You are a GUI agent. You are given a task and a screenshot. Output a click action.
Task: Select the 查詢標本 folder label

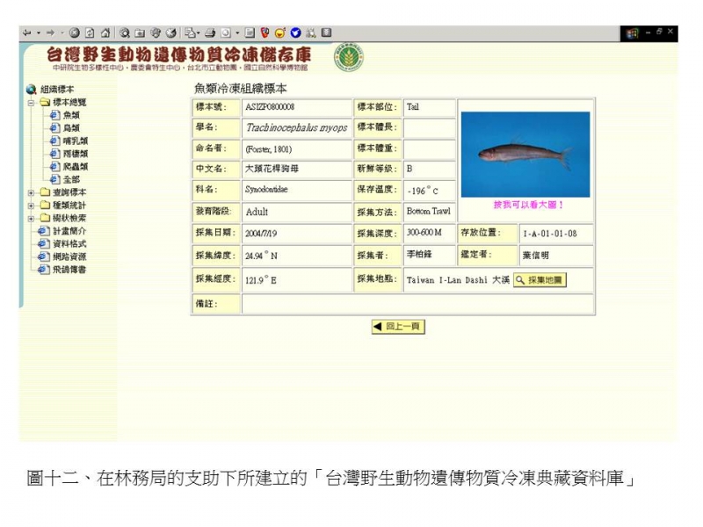[x=69, y=192]
